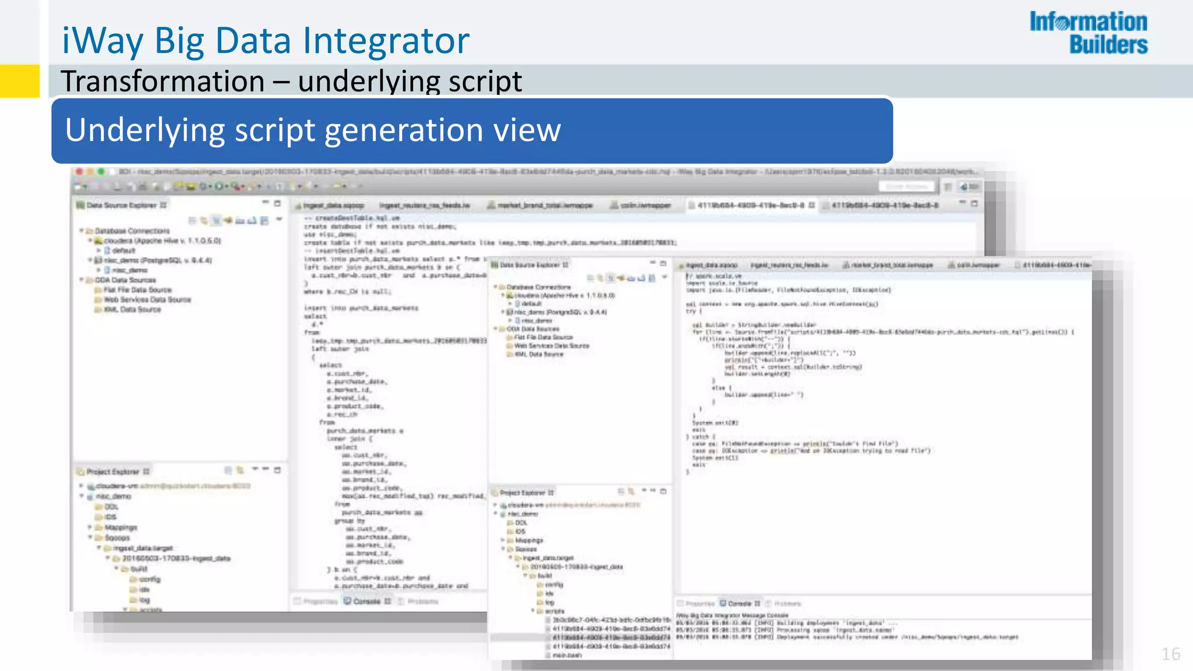
Task: Click Open Perspective icon beside Quick Access
Action: pyautogui.click(x=948, y=186)
